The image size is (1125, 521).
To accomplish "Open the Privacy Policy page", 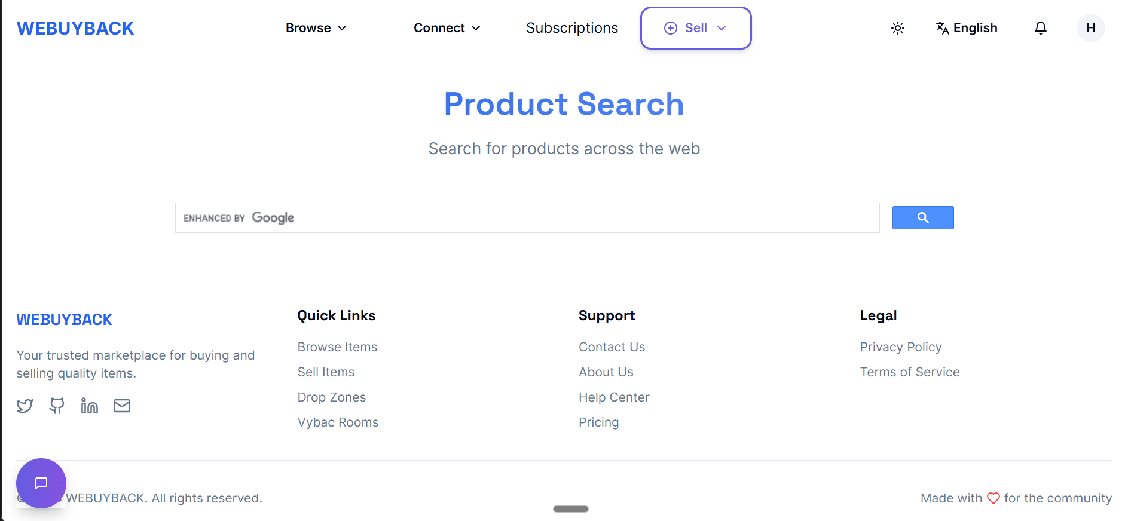I will (x=900, y=347).
